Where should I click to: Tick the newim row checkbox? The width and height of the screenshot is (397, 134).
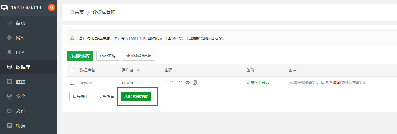point(72,82)
